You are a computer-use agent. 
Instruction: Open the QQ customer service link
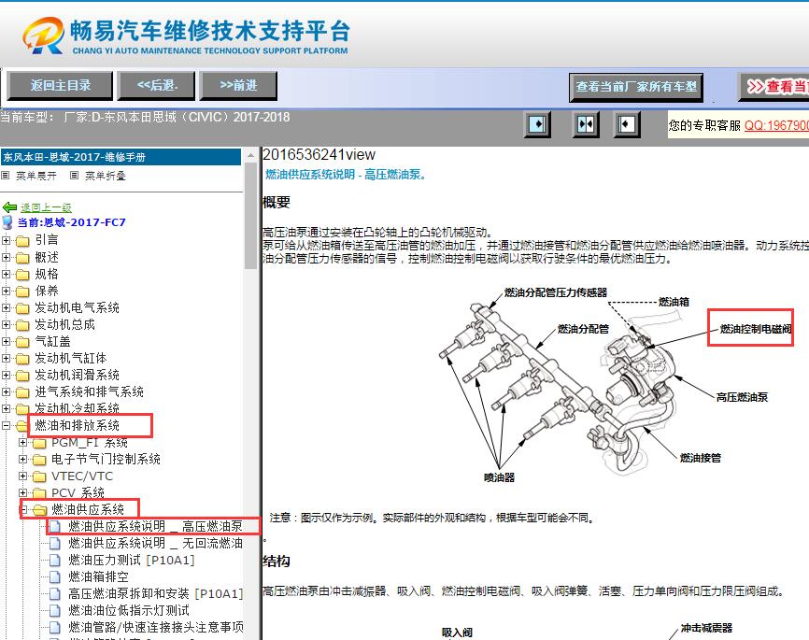coord(776,125)
